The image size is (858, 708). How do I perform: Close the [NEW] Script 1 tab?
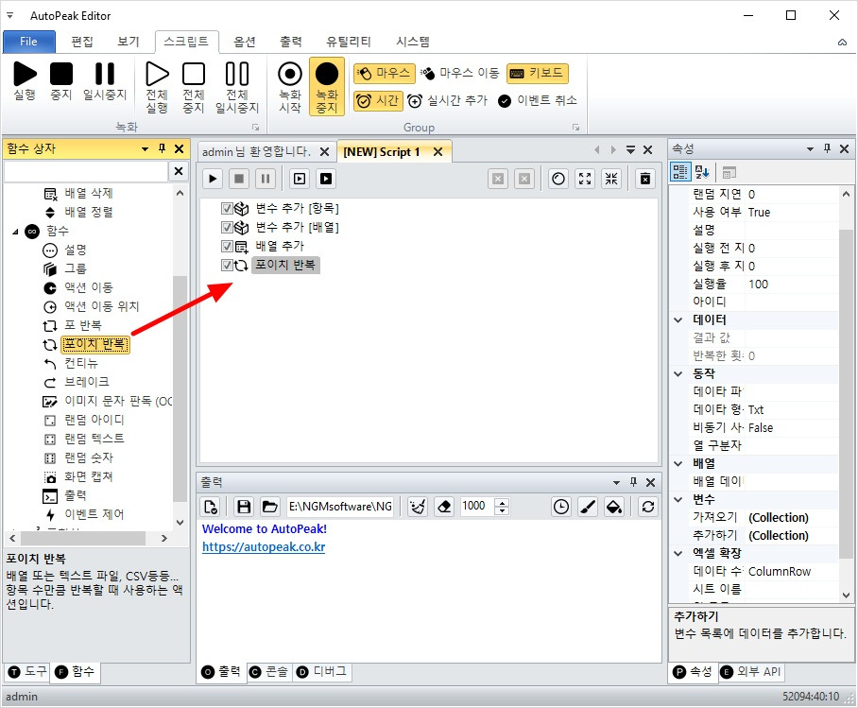[x=438, y=151]
